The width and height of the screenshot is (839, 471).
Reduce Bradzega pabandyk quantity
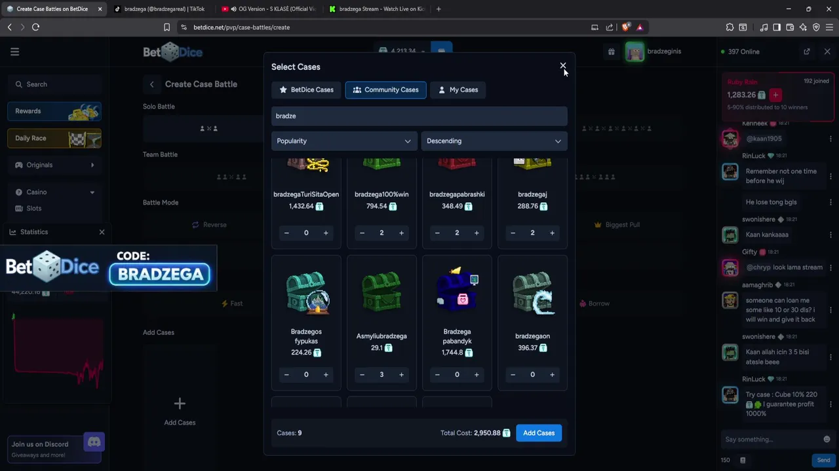pos(437,375)
